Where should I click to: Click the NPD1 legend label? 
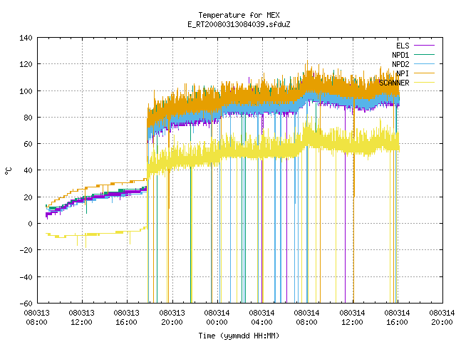click(400, 55)
